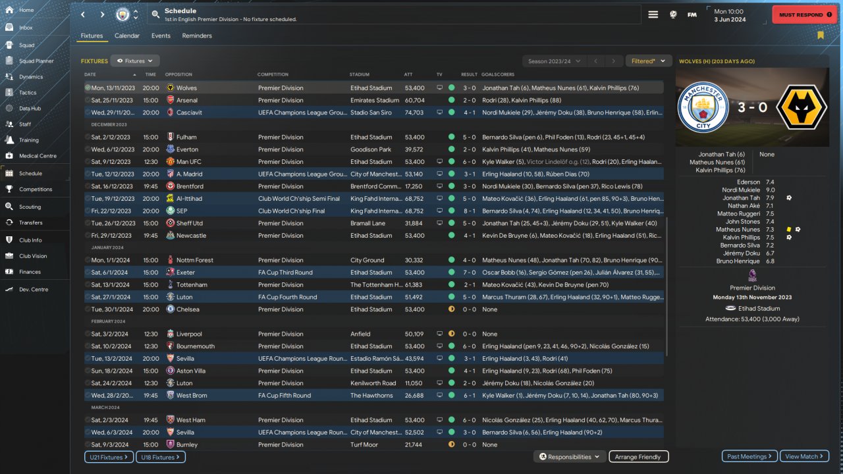843x474 pixels.
Task: Click the Fulham club badge in the fixtures list
Action: (x=171, y=137)
